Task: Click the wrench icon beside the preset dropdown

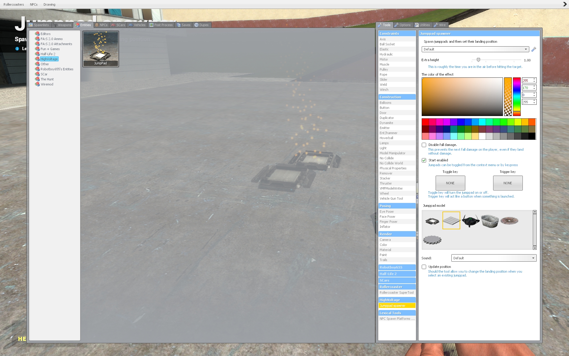Action: point(533,49)
